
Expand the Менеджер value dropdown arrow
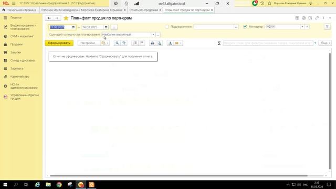point(302,27)
